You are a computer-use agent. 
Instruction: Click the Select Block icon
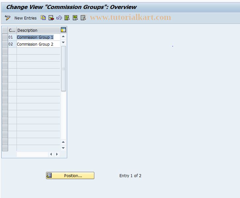click(x=75, y=18)
